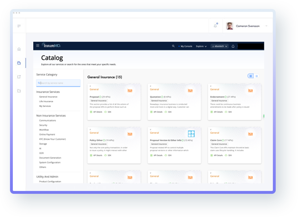Focus the search by service name field
The height and width of the screenshot is (217, 298).
click(x=58, y=83)
